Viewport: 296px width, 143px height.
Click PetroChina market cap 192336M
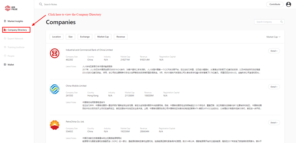tap(126, 131)
